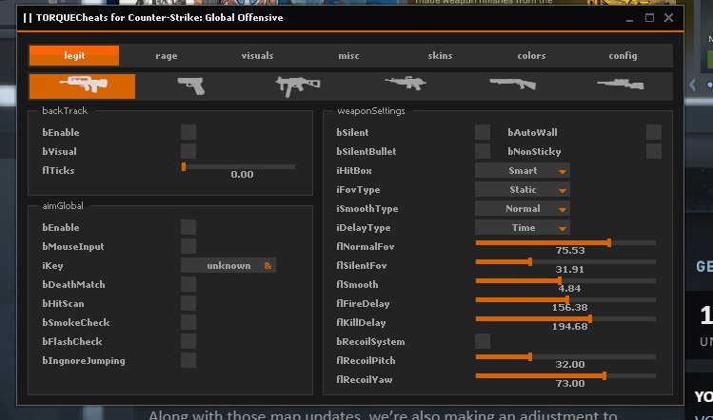The width and height of the screenshot is (713, 420).
Task: Select the submachine gun category icon
Action: pyautogui.click(x=298, y=86)
